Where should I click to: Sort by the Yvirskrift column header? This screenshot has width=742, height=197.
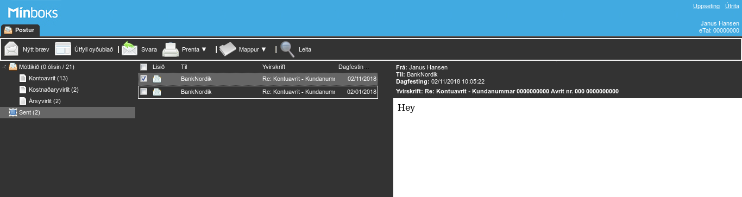pos(274,67)
